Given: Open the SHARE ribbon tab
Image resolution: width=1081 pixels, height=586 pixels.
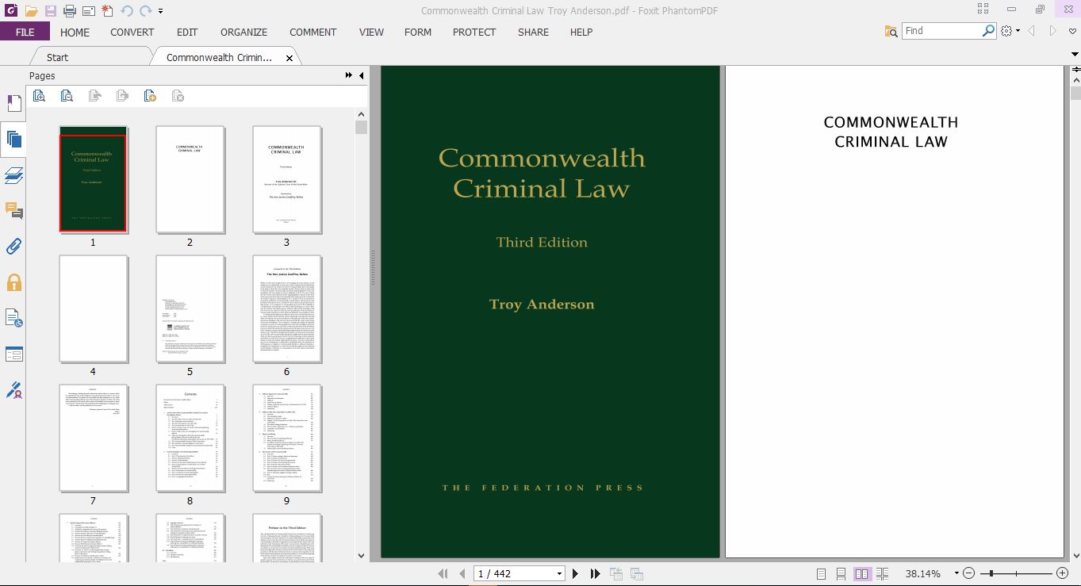Looking at the screenshot, I should 533,32.
